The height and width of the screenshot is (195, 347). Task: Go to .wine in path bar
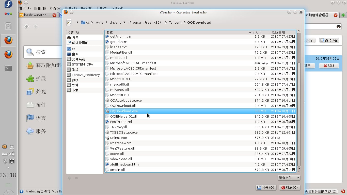pyautogui.click(x=99, y=22)
